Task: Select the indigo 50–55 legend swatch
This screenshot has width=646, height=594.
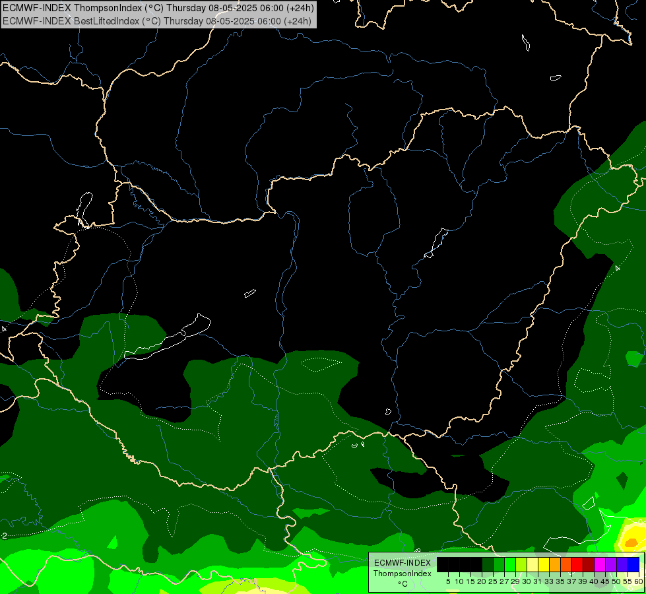Action: tap(622, 565)
